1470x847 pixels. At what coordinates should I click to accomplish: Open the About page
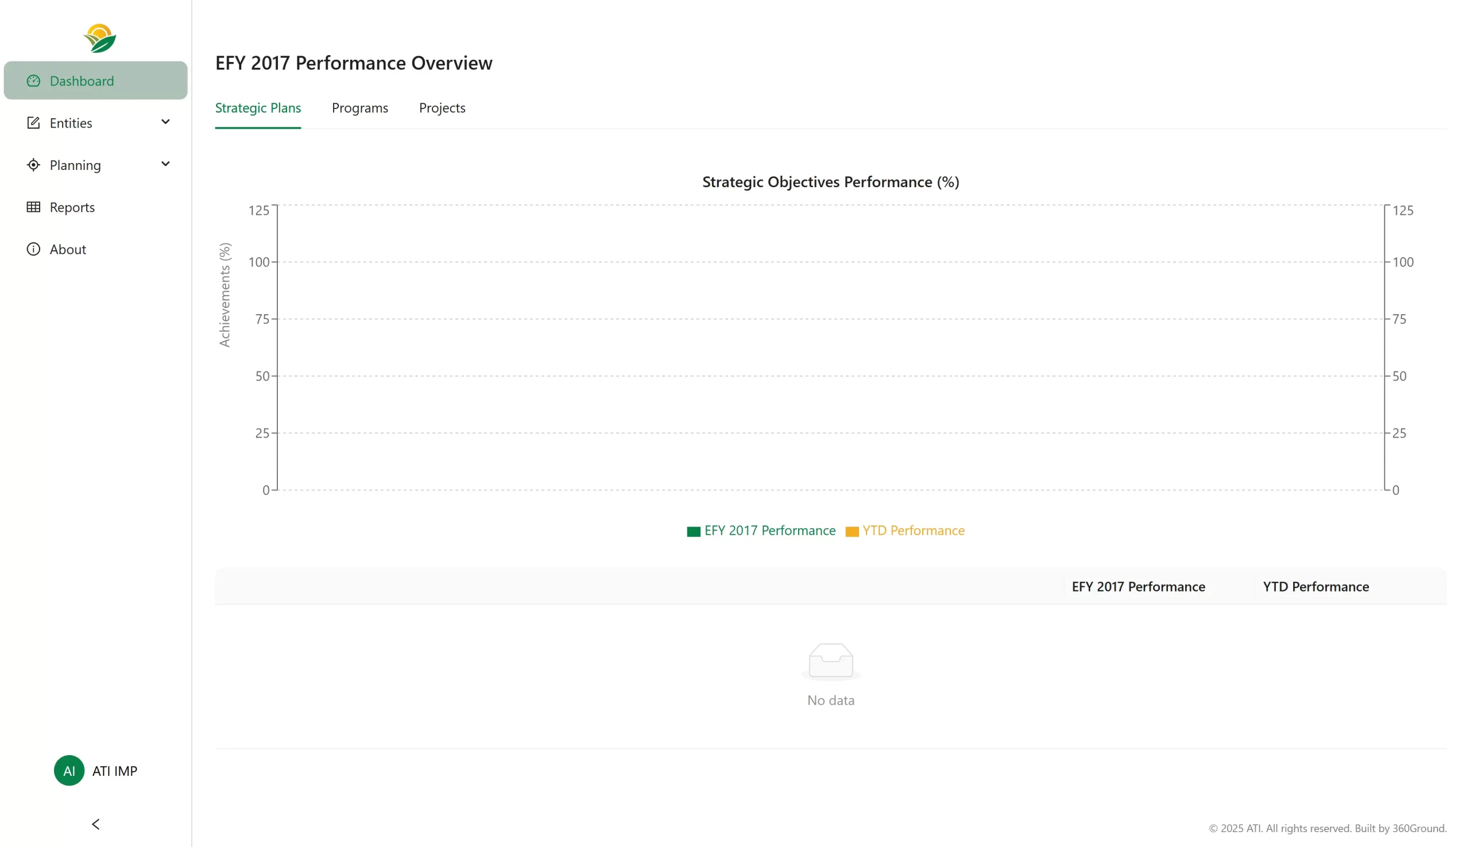click(x=68, y=249)
